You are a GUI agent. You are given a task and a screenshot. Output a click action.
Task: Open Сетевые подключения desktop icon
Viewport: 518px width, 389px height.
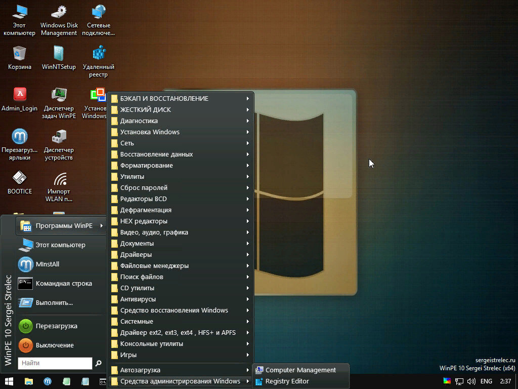98,20
